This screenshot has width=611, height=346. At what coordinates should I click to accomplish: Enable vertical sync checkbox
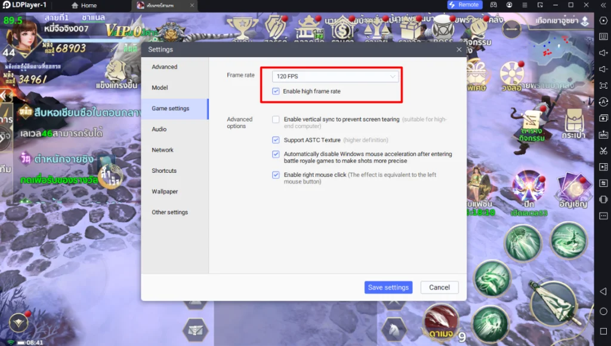coord(276,119)
